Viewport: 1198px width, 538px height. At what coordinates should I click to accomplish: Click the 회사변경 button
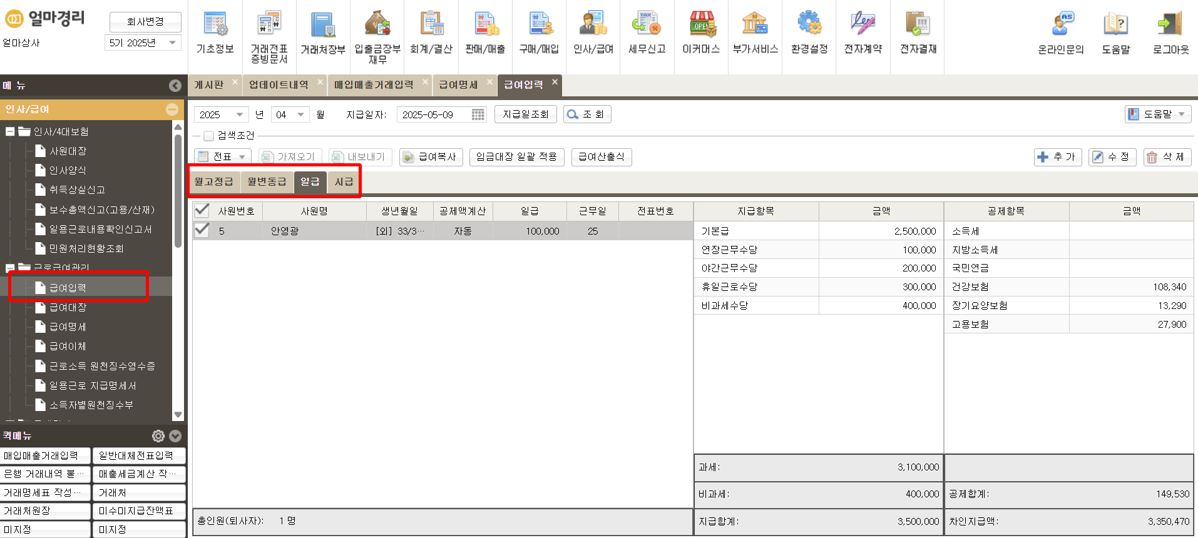(x=145, y=21)
